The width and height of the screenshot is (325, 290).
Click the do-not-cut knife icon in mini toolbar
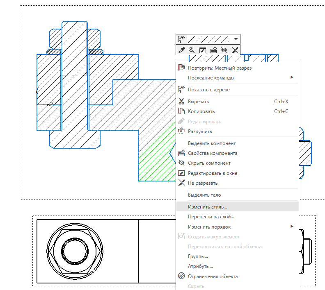(235, 50)
